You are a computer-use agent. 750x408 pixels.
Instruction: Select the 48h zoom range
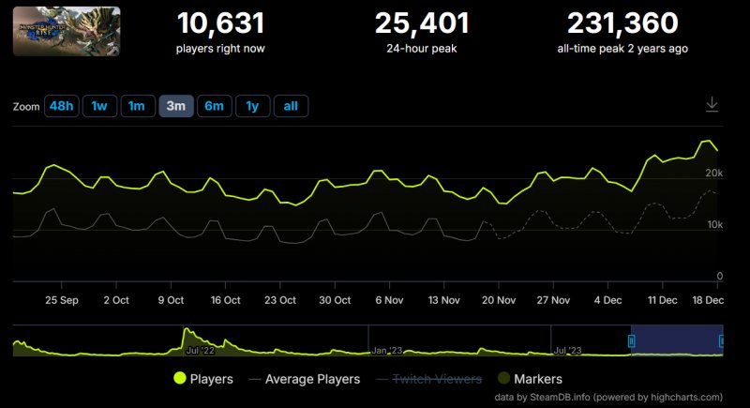click(61, 106)
